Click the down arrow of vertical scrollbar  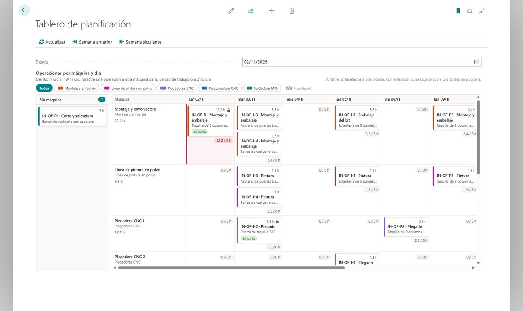478,263
